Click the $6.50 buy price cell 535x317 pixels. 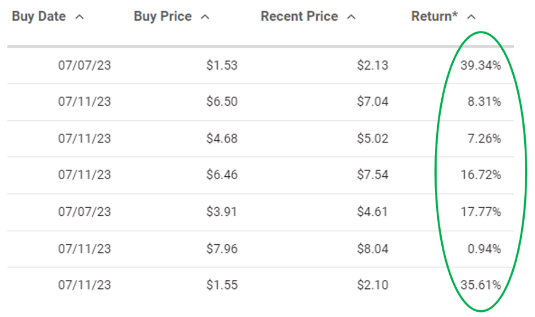tap(222, 102)
